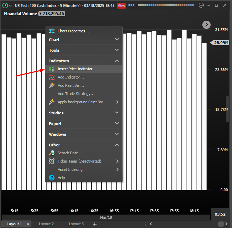The image size is (232, 228).
Task: Add a new layout tab with plus button
Action: click(x=95, y=224)
